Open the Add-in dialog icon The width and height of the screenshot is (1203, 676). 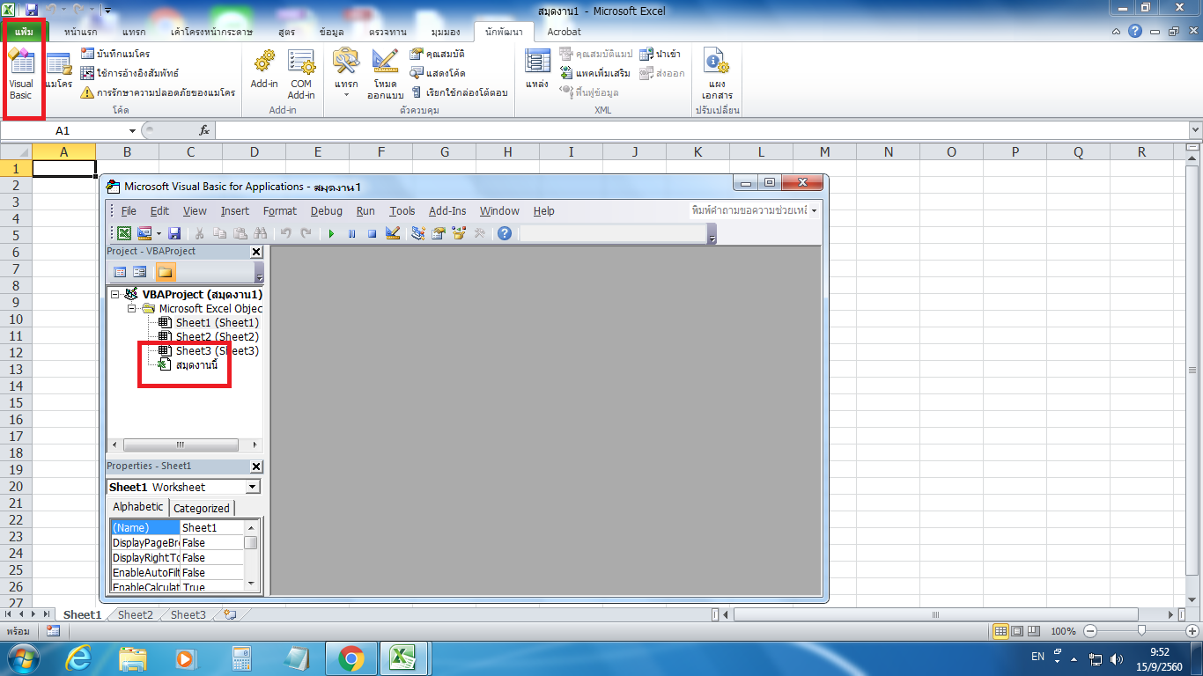pos(264,70)
